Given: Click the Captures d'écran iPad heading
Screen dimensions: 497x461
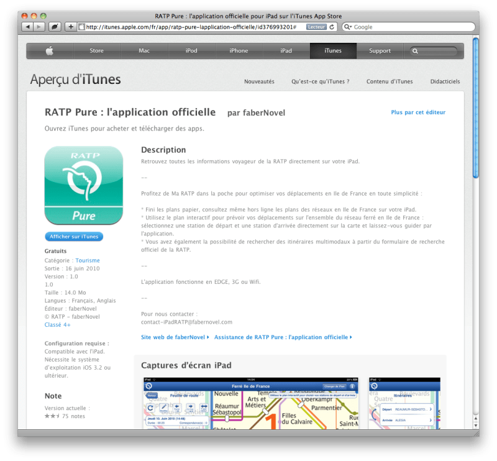Looking at the screenshot, I should [186, 365].
